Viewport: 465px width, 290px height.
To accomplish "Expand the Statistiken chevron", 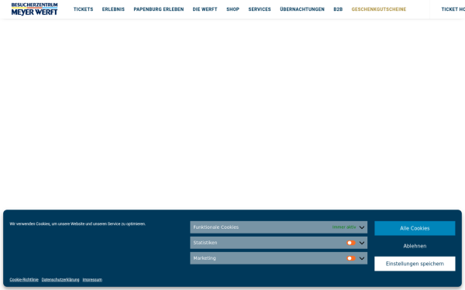I will 362,243.
